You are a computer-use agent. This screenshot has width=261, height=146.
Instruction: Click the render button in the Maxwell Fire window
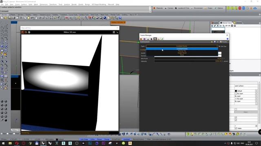click(x=23, y=32)
